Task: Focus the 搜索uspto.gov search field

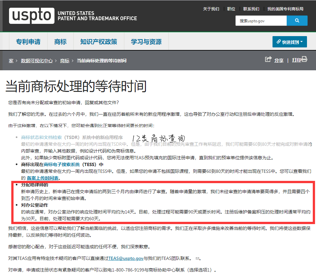Action: pos(261,21)
